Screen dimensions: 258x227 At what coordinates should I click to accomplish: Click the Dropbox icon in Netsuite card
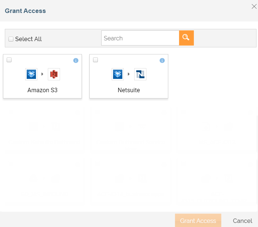coord(118,74)
